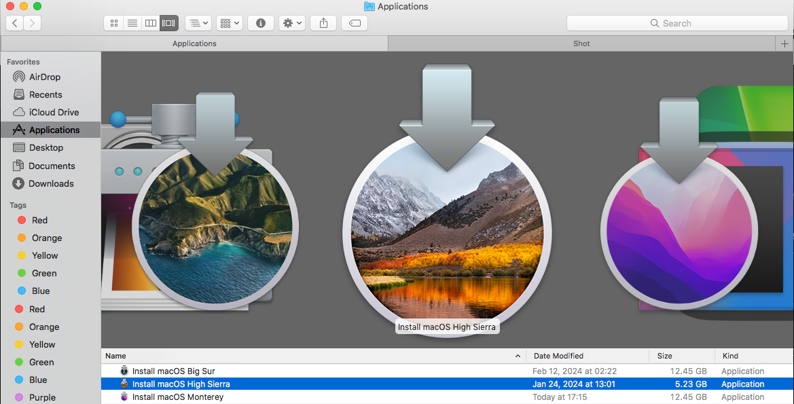Click the Share button
This screenshot has height=404, width=794.
(x=323, y=23)
